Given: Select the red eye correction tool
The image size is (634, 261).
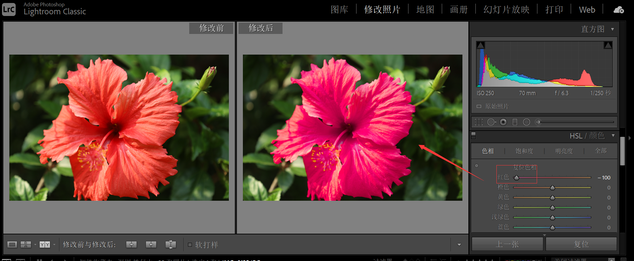Looking at the screenshot, I should click(x=503, y=122).
